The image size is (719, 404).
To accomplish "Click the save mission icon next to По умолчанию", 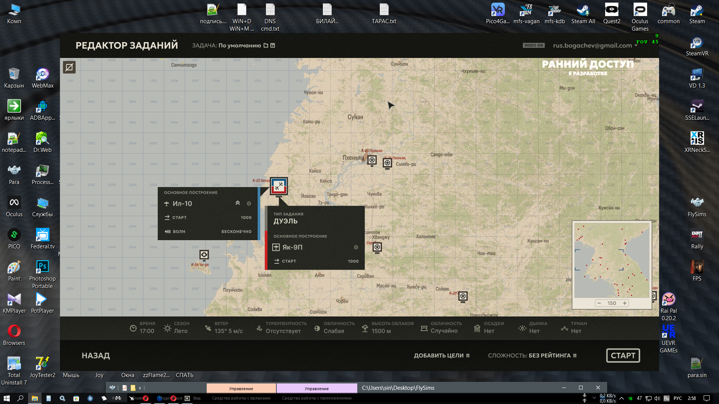I will coord(273,45).
